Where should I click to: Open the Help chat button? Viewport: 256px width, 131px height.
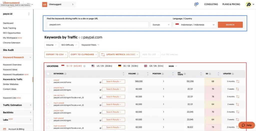click(246, 125)
